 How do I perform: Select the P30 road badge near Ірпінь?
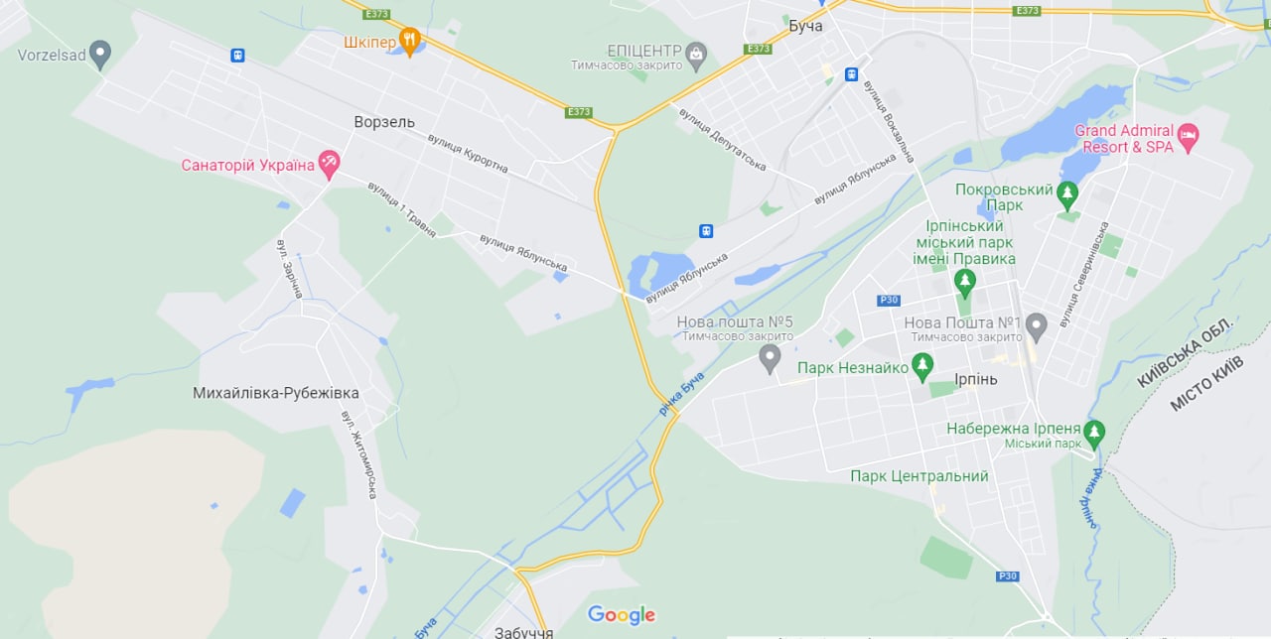point(889,301)
